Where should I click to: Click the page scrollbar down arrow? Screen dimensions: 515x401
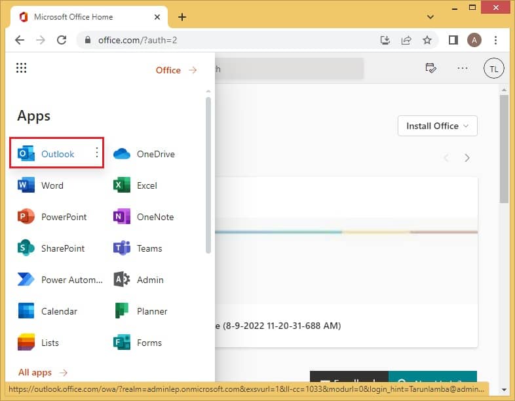(504, 390)
